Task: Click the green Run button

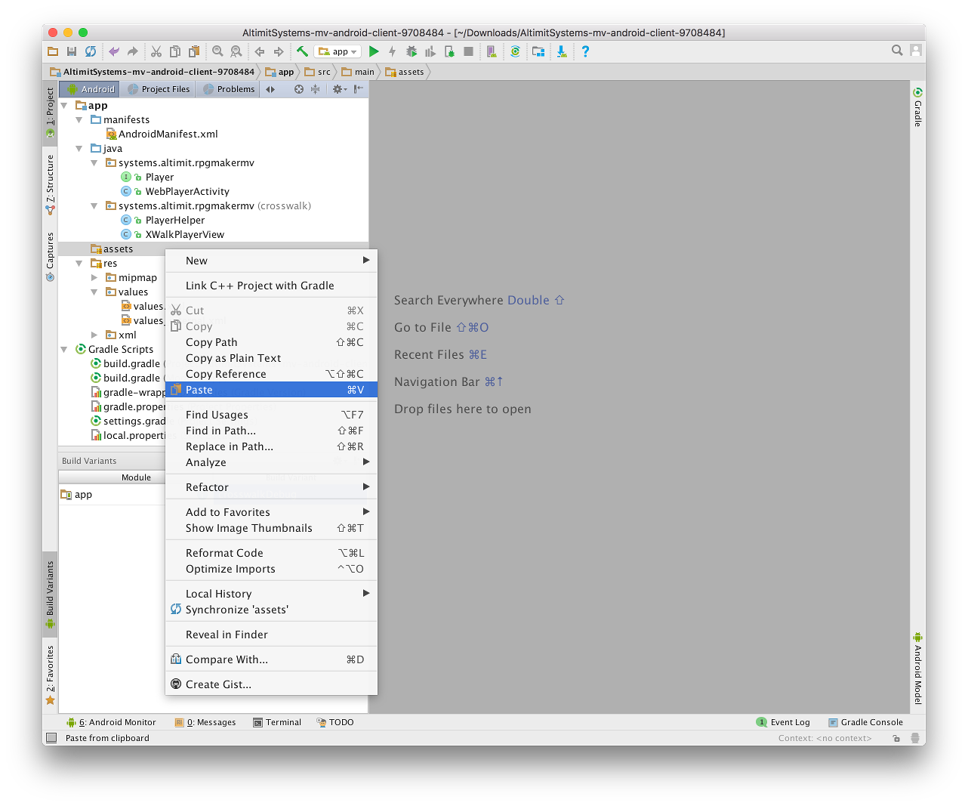Action: click(374, 51)
